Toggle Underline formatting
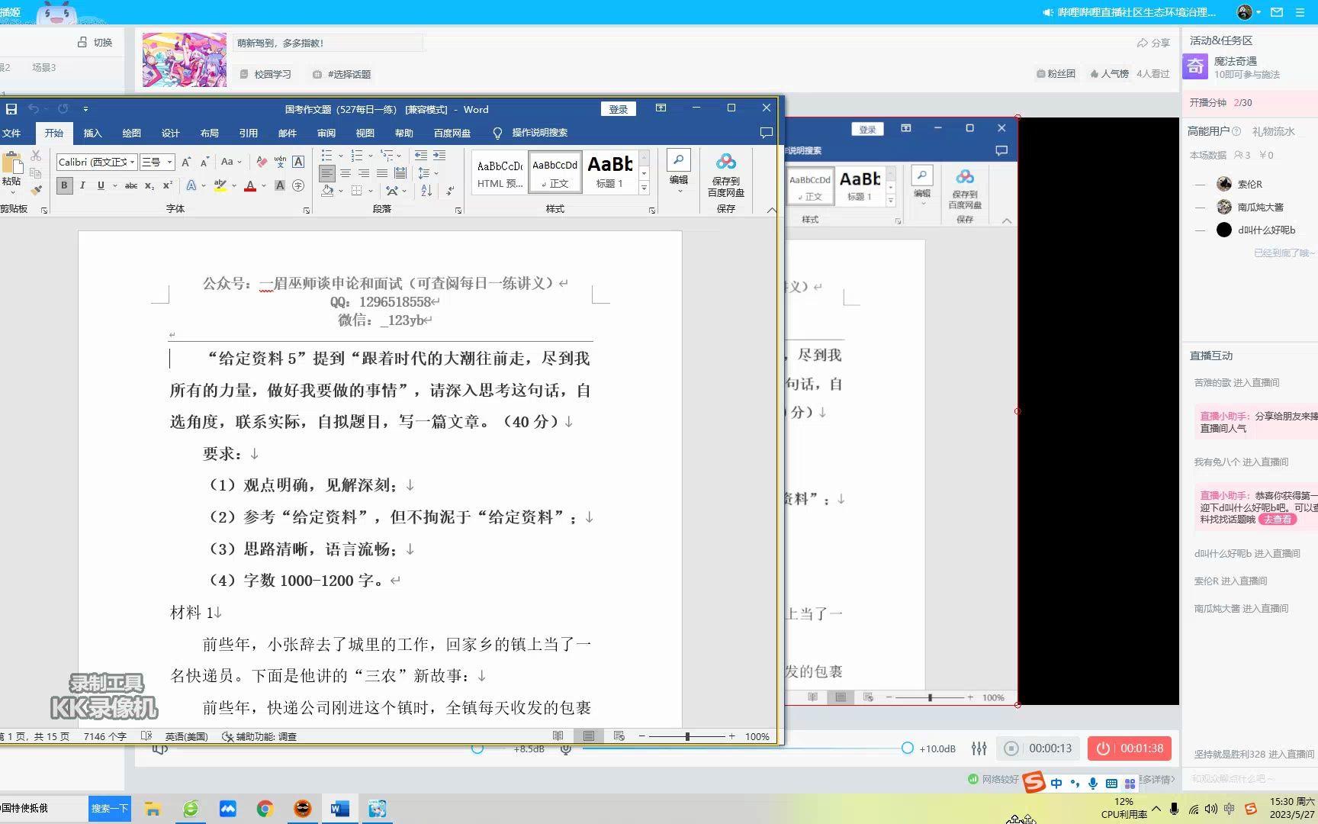The image size is (1318, 824). (101, 185)
